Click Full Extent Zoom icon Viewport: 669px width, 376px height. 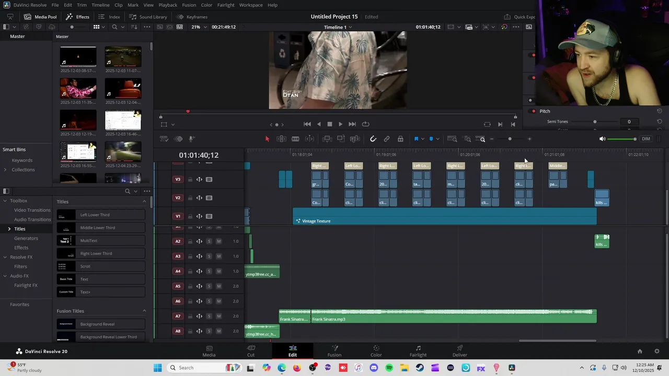[x=453, y=139]
